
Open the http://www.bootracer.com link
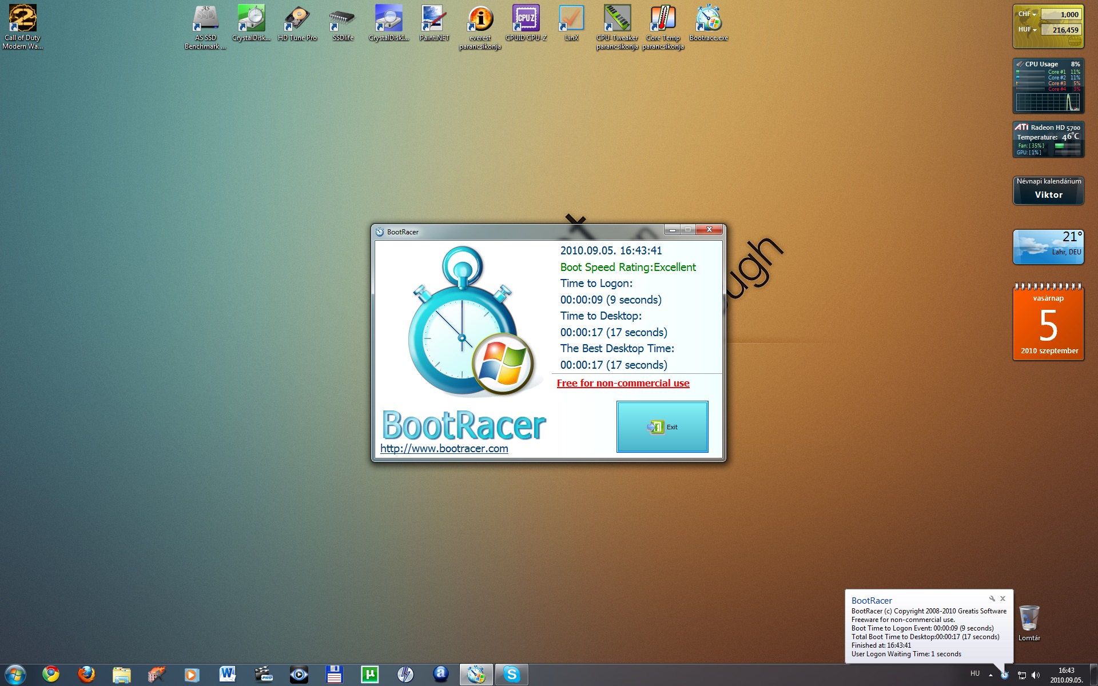[444, 449]
